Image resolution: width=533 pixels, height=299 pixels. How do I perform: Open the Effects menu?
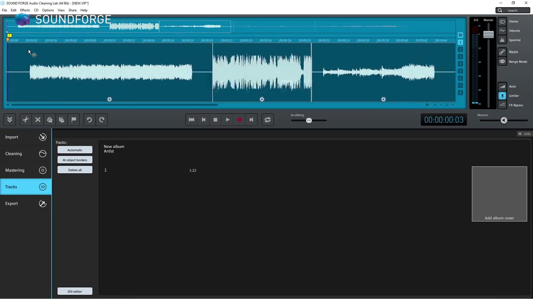[x=25, y=10]
